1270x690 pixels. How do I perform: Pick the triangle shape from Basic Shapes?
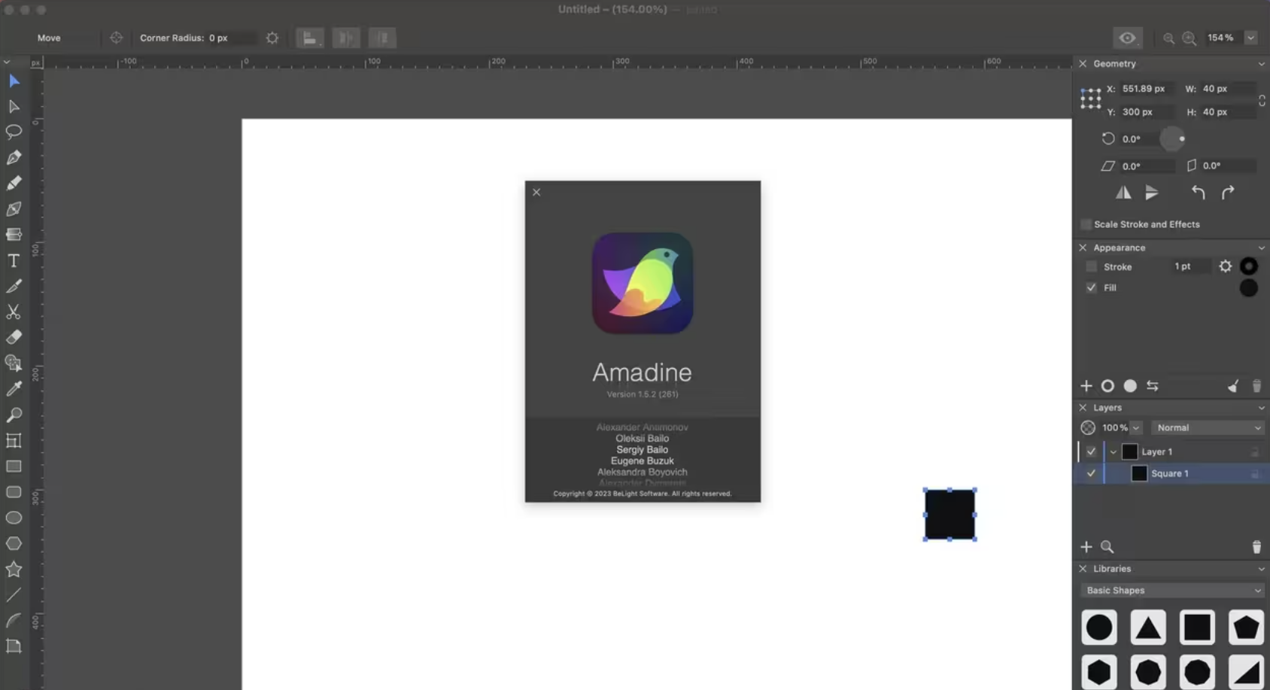[x=1148, y=627]
